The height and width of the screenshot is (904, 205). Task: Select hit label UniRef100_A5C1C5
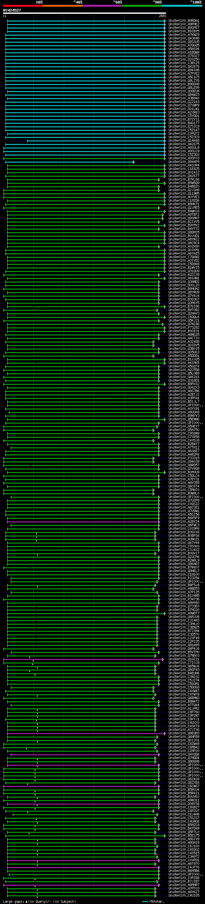(x=184, y=77)
